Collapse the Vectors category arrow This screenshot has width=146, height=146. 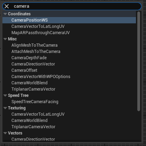5,133
